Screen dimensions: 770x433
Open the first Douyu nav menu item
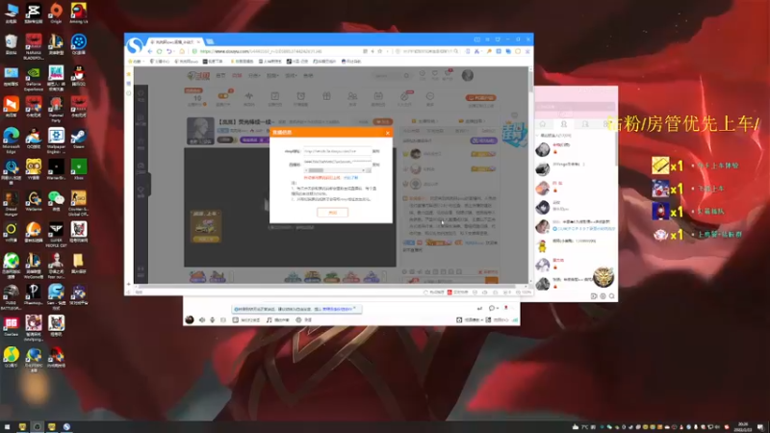coord(221,76)
